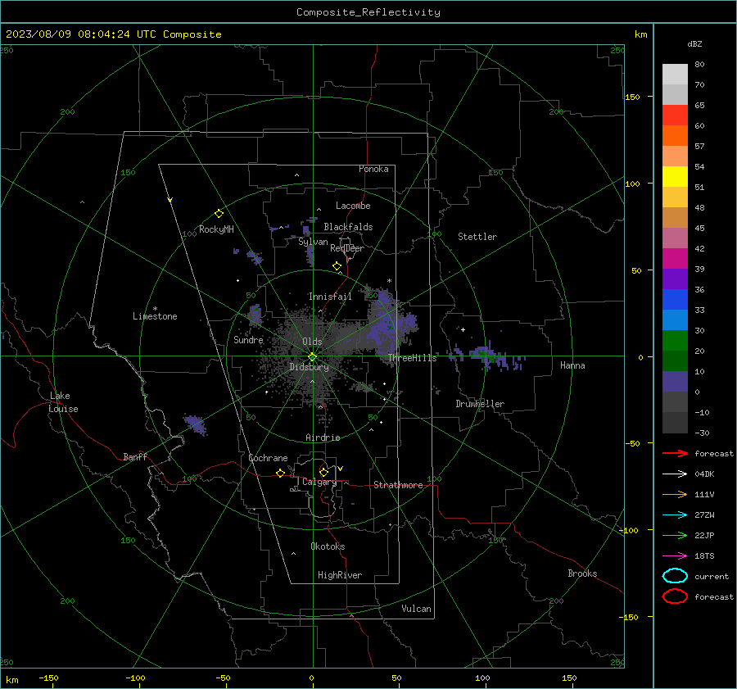Click the yellow diamond marker above Calgary

[x=323, y=472]
